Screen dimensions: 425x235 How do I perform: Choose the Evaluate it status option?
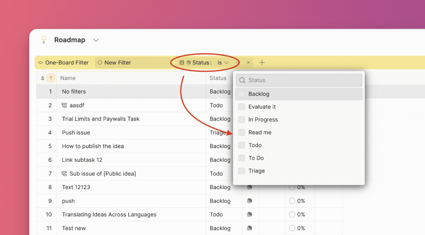(262, 107)
